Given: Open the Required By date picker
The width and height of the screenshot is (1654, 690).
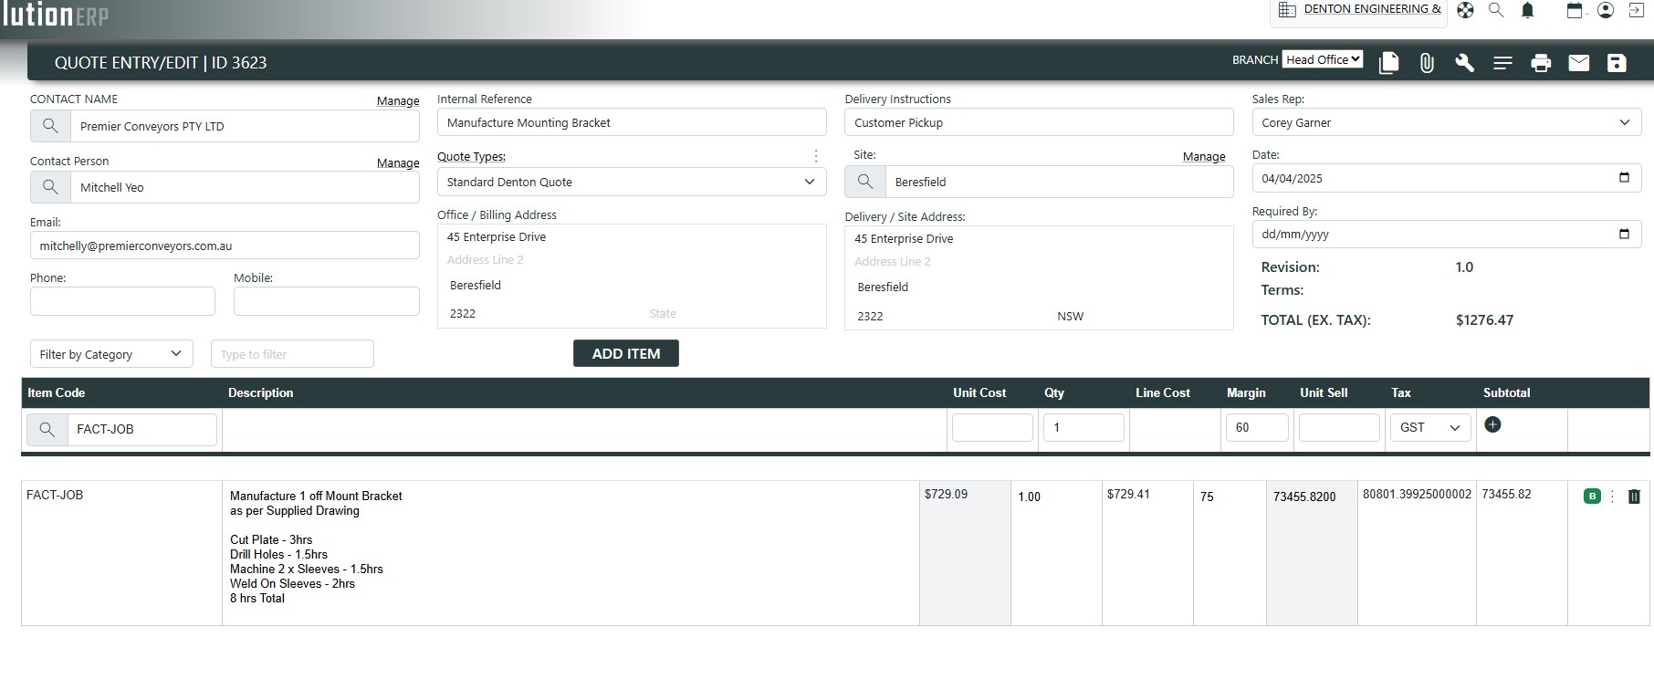Looking at the screenshot, I should coord(1623,234).
